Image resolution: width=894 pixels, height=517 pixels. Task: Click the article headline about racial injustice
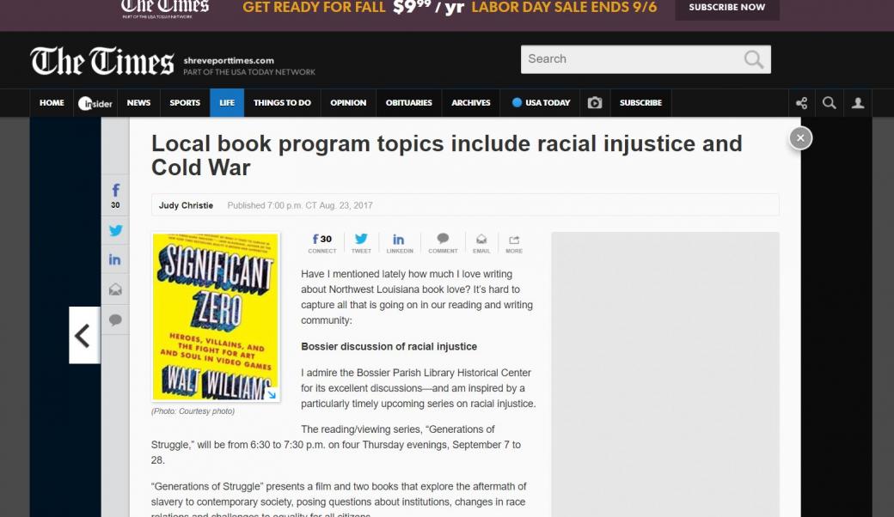point(446,155)
